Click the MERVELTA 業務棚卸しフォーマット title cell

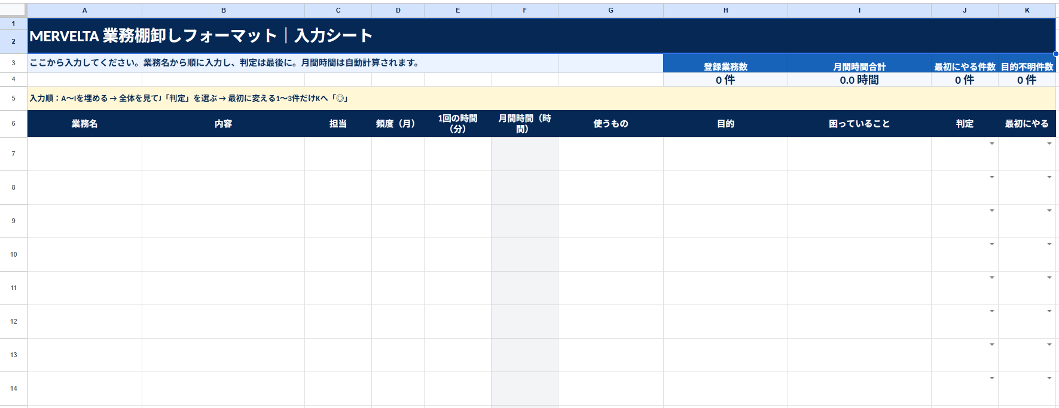coord(542,36)
